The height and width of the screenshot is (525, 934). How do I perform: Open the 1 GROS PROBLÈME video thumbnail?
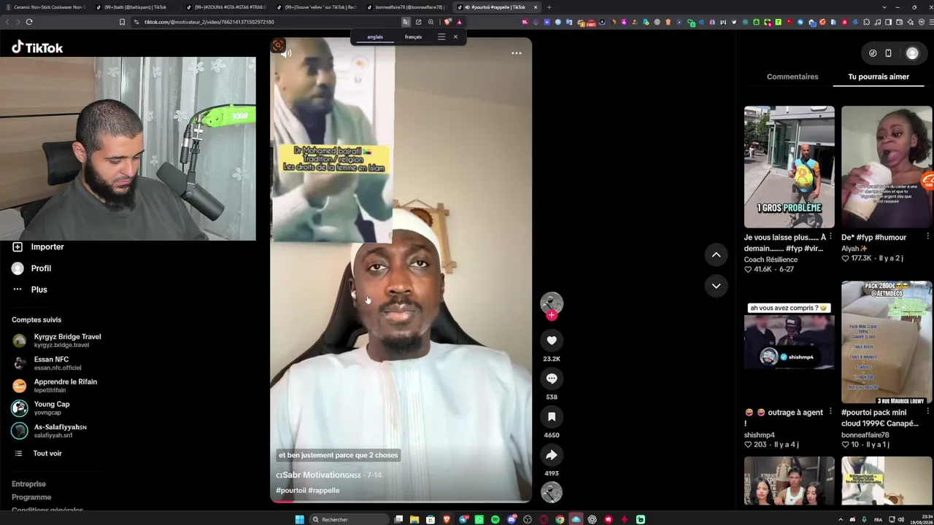[790, 167]
